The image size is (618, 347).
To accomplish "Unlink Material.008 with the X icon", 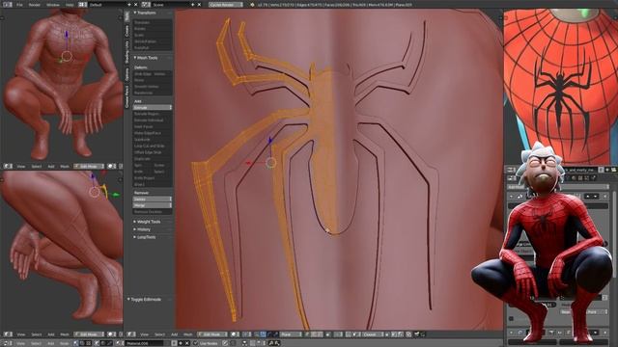I will point(186,343).
